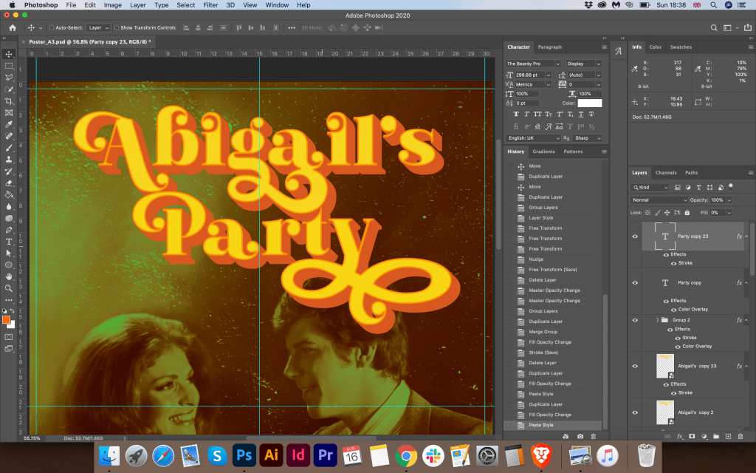
Task: Create a new layer with plus icon
Action: tap(729, 437)
